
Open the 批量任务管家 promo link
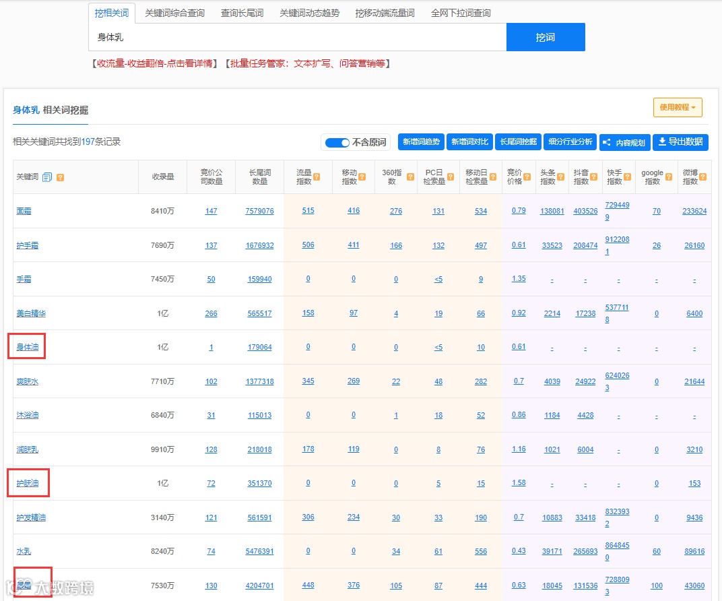pyautogui.click(x=308, y=63)
